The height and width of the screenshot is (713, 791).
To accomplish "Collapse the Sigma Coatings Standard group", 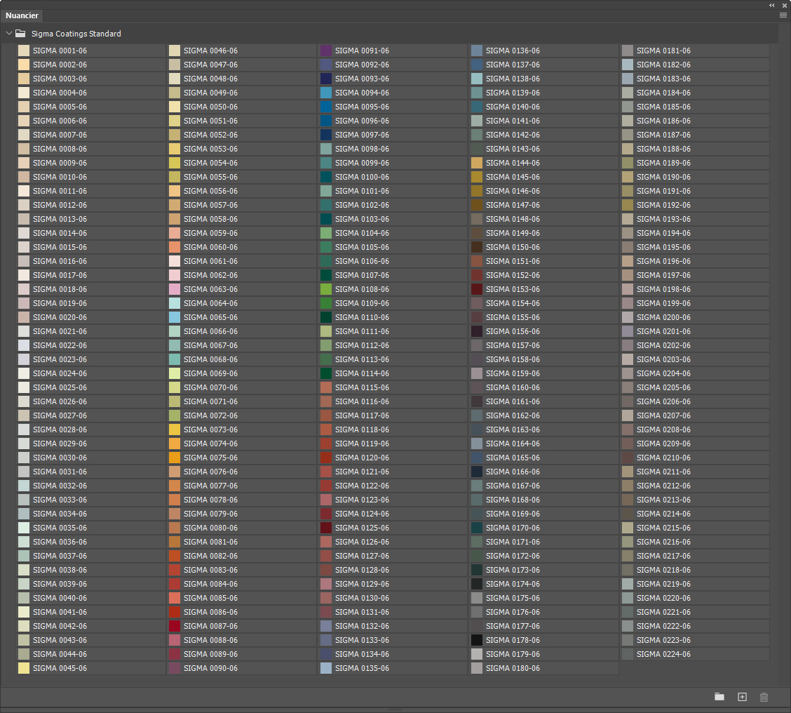I will pyautogui.click(x=8, y=33).
